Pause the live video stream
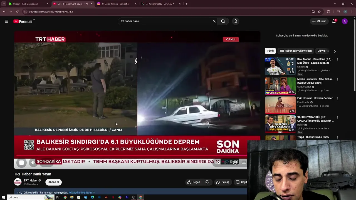This screenshot has width=356, height=200. 21,163
